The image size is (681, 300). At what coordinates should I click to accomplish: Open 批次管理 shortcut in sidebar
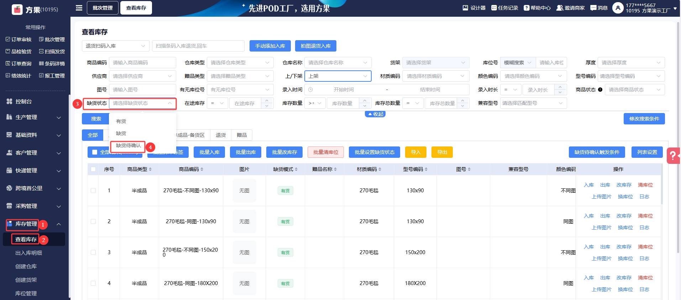coord(52,39)
